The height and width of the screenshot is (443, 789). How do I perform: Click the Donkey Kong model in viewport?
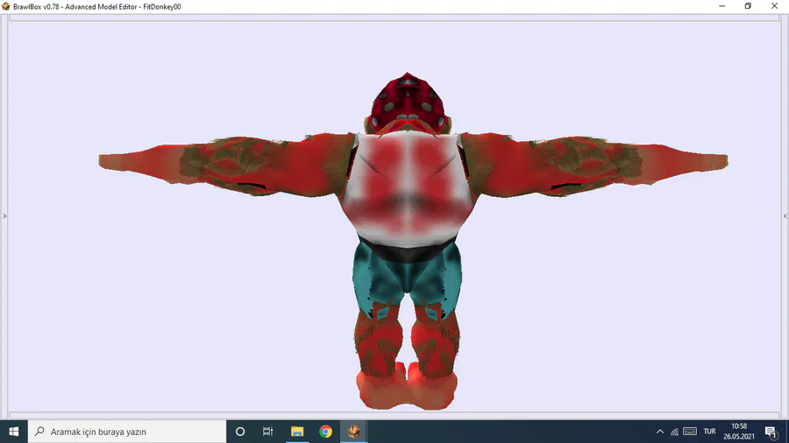click(x=413, y=241)
